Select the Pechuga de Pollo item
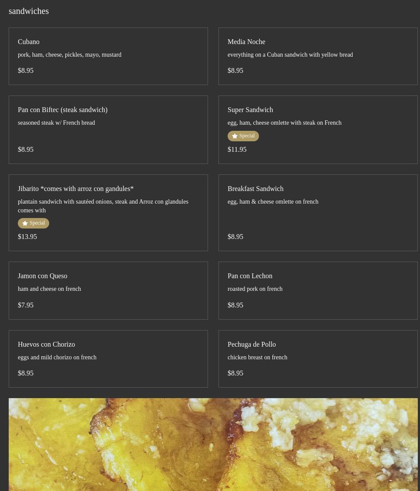The image size is (420, 491). pyautogui.click(x=252, y=344)
